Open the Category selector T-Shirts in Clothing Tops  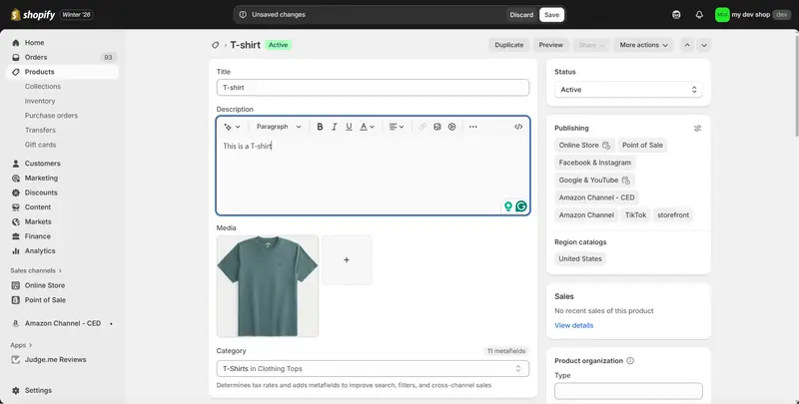[x=373, y=369]
